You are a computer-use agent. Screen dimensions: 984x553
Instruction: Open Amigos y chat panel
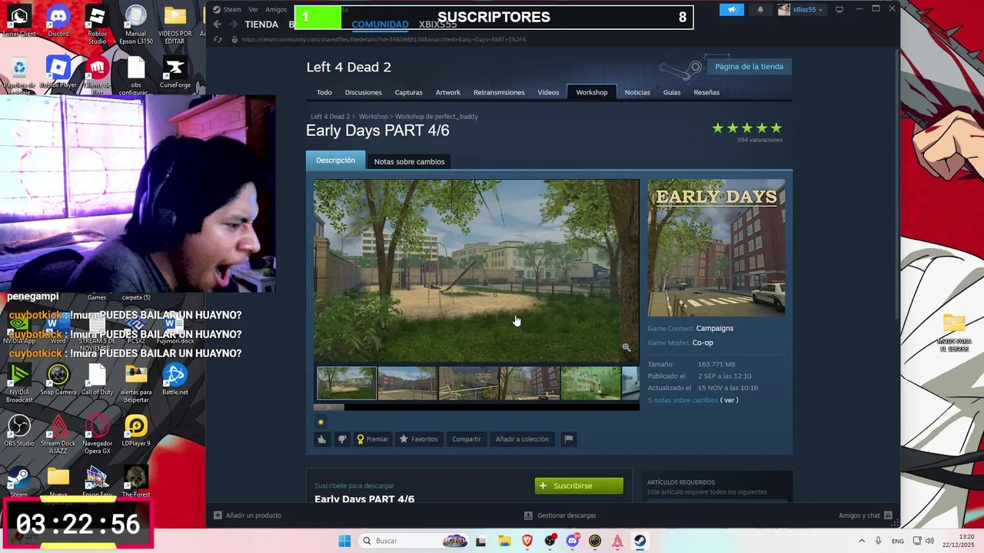[x=865, y=515]
